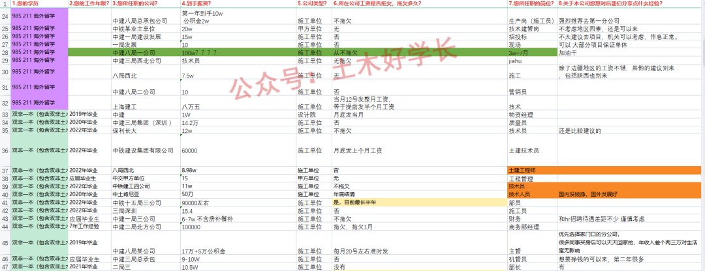
Task: Select column header '1.您的学历'
Action: [x=40, y=3]
